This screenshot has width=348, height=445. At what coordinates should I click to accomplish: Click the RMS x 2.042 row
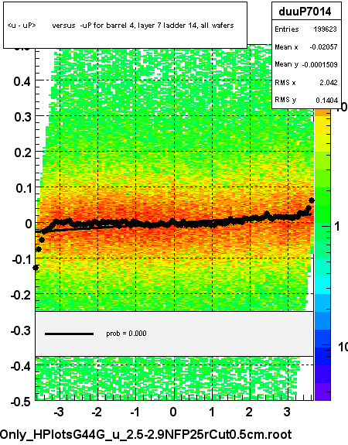(306, 83)
